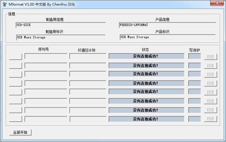The width and height of the screenshot is (226, 142).
Task: Select the 产品标识 USB Mass Storage field
Action: click(x=168, y=37)
